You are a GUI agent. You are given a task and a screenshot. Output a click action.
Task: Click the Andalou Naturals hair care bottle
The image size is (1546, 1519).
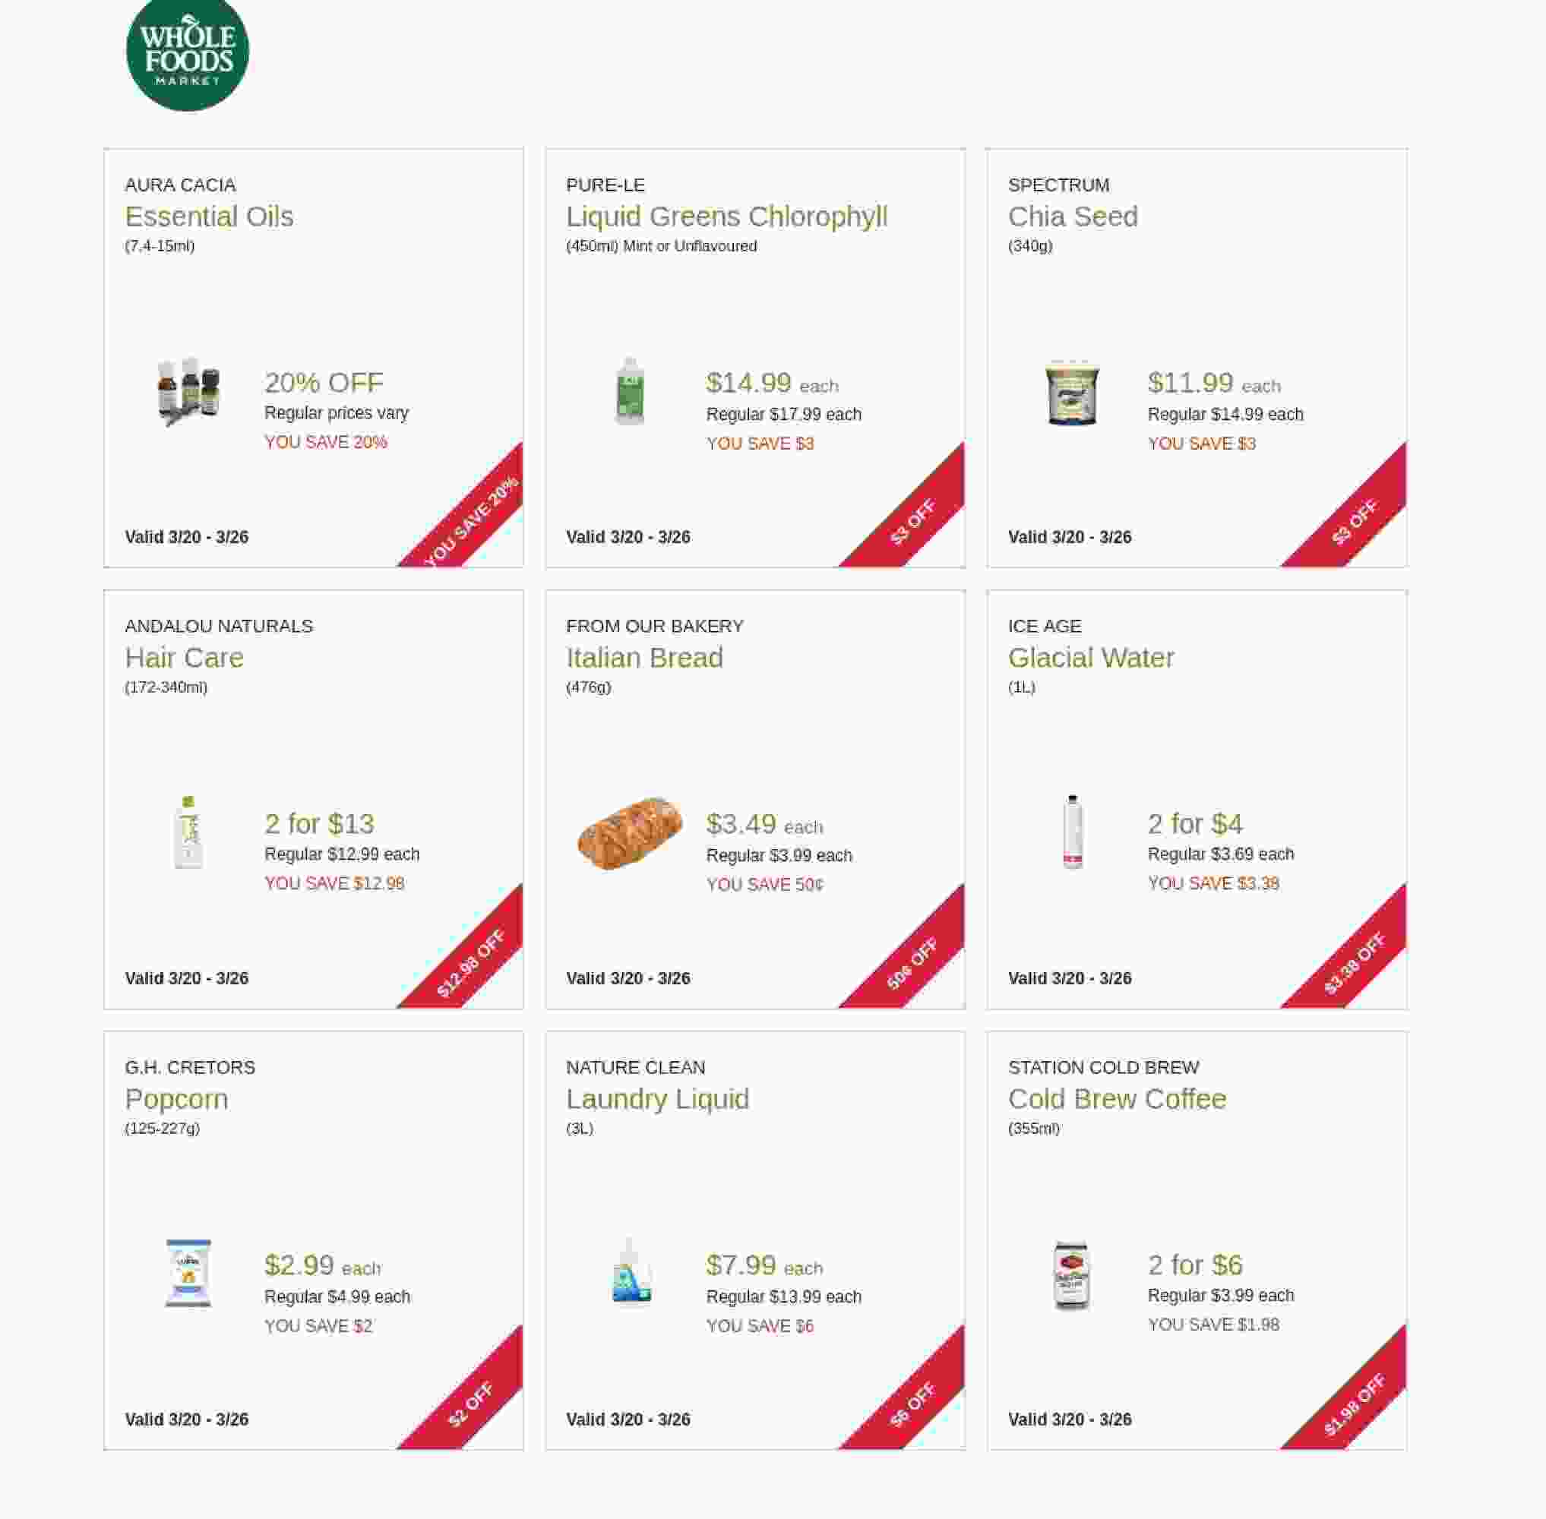pyautogui.click(x=188, y=832)
